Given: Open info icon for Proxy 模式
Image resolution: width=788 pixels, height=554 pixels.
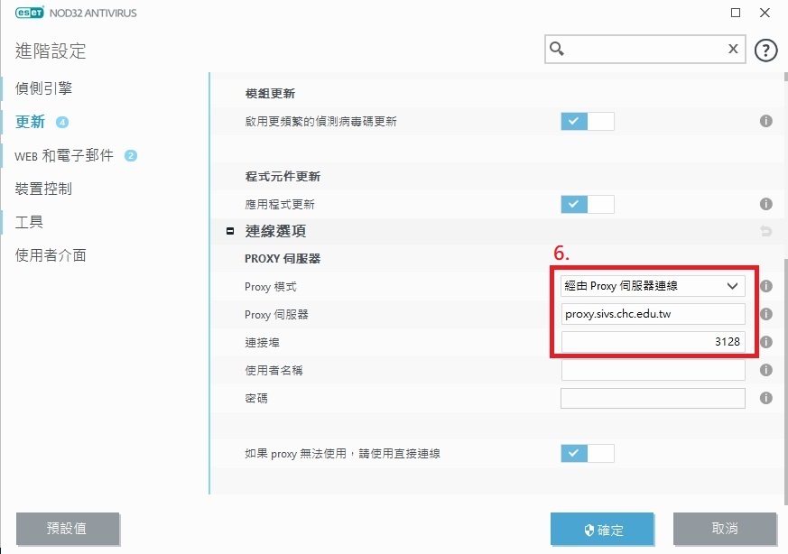Looking at the screenshot, I should point(765,286).
